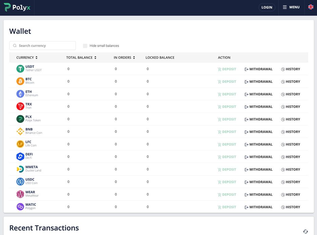Image resolution: width=317 pixels, height=235 pixels.
Task: Click the 'Tether USDT' currency name
Action: [x=34, y=70]
